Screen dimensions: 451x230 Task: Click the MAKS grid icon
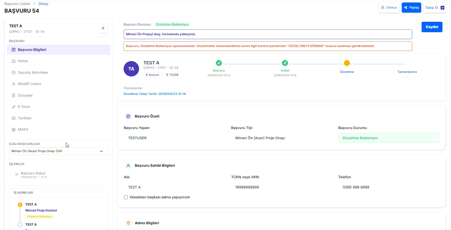pyautogui.click(x=13, y=130)
